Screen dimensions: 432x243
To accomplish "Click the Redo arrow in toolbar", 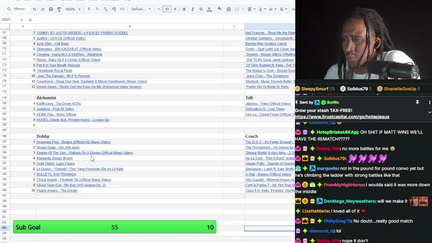I will (43, 9).
